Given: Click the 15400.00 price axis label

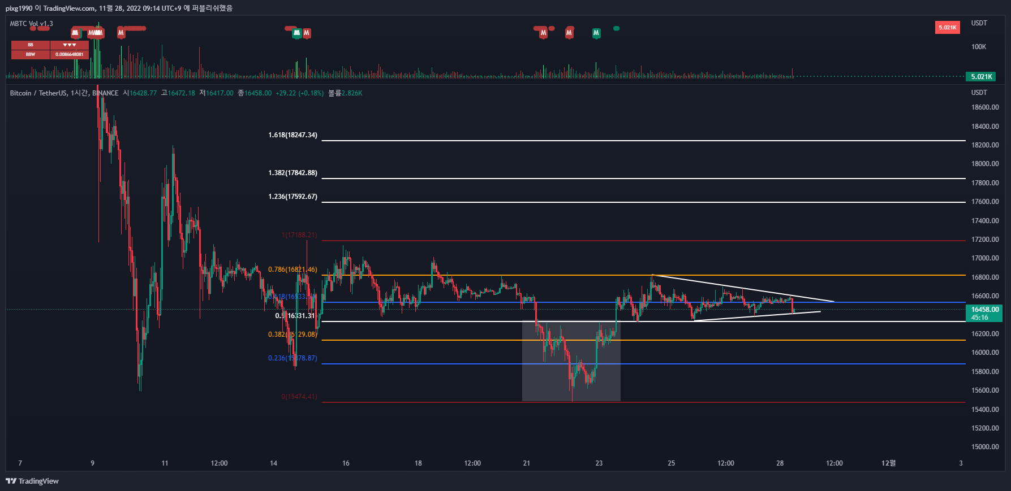Looking at the screenshot, I should [x=985, y=410].
